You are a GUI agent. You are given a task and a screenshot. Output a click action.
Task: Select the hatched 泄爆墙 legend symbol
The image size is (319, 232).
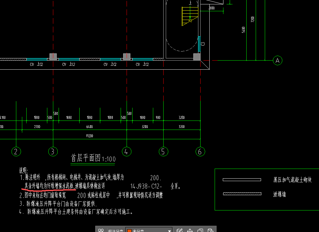point(242,194)
